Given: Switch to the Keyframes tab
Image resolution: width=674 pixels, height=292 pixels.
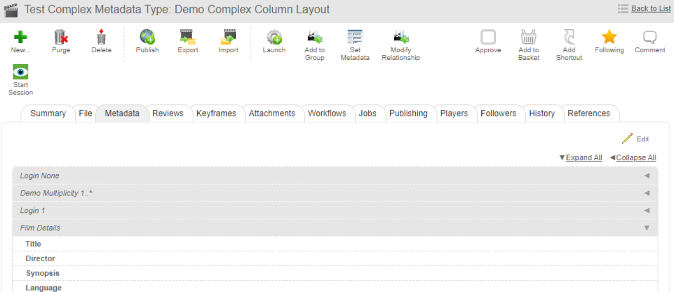Looking at the screenshot, I should point(216,113).
